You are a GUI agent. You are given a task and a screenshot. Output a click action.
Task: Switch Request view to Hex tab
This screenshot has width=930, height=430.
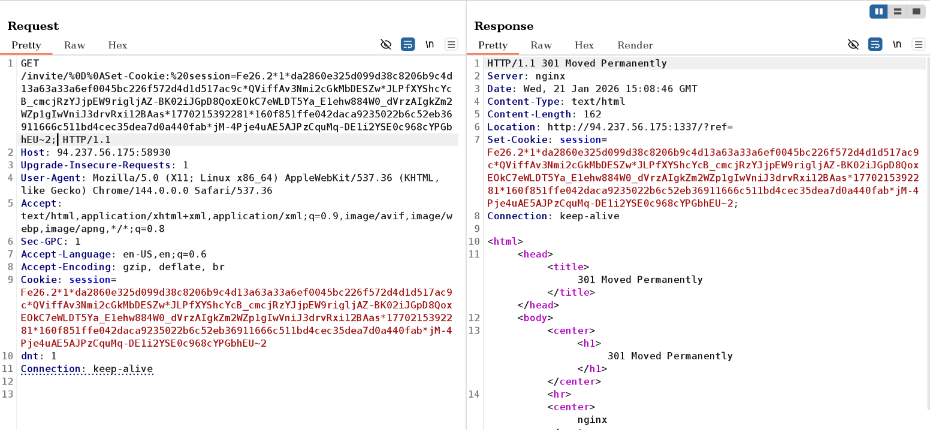(117, 45)
